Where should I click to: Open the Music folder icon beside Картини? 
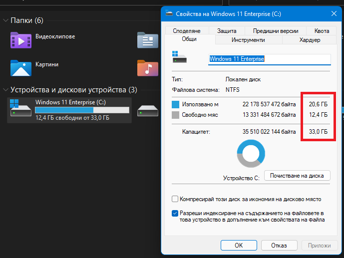pyautogui.click(x=148, y=68)
